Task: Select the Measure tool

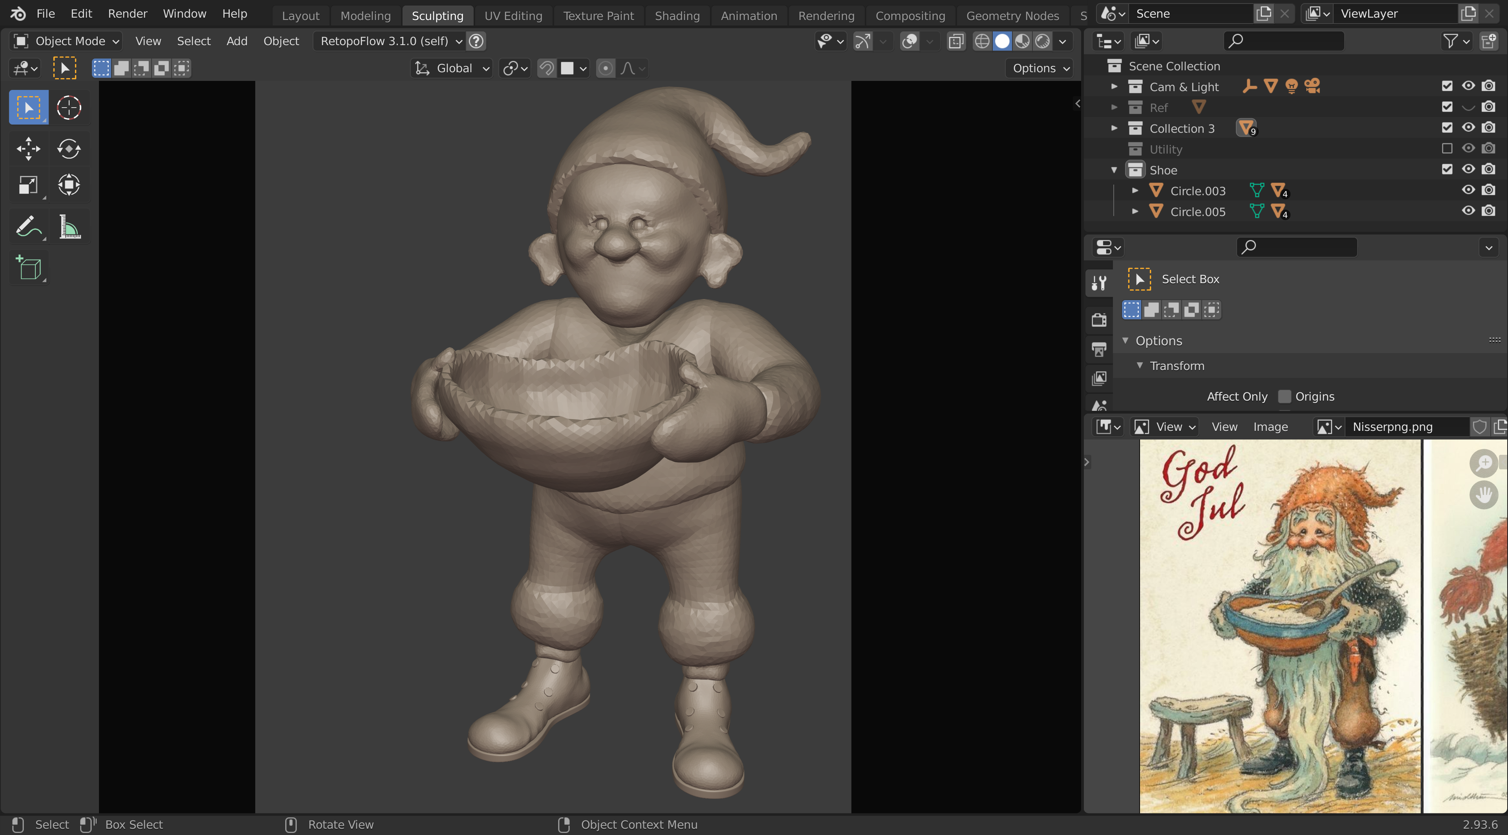Action: (70, 227)
